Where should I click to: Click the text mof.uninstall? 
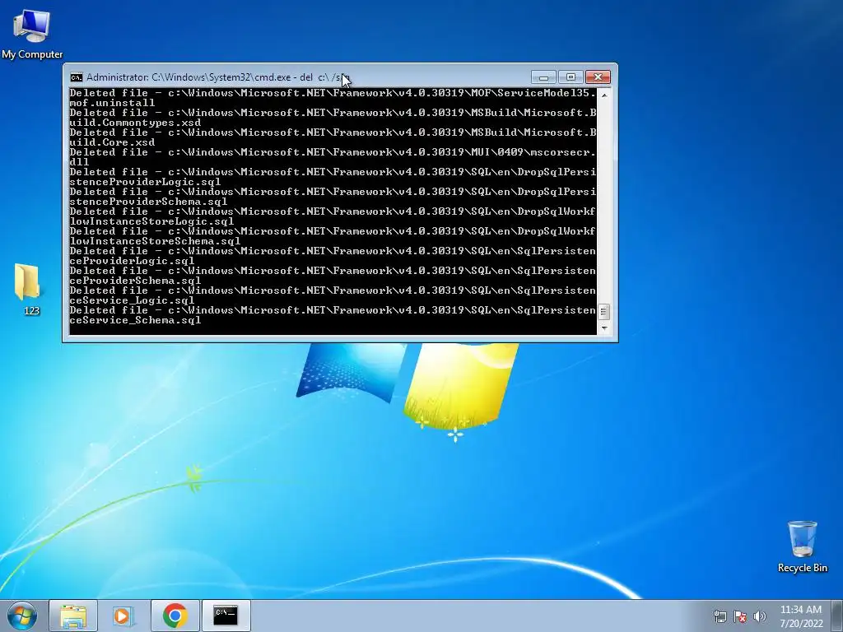pos(112,103)
